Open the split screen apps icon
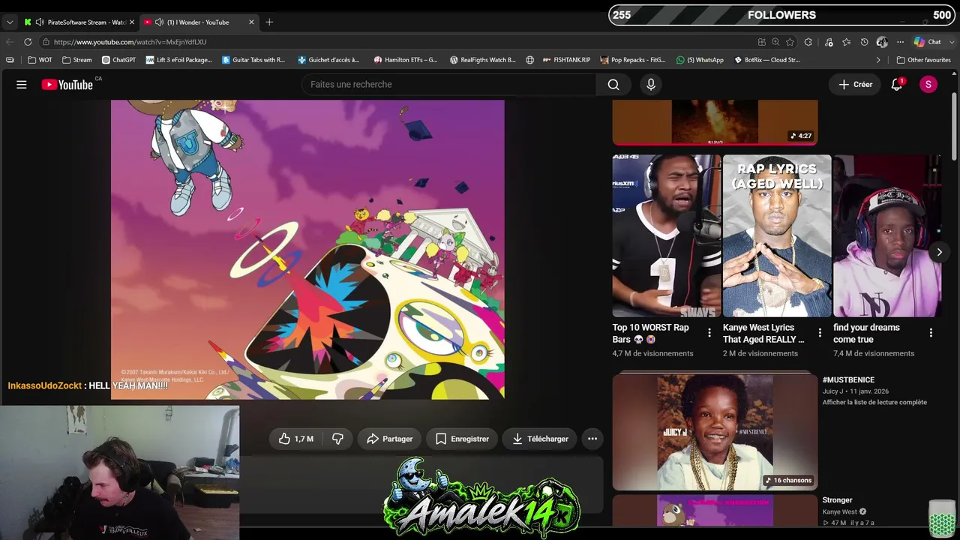This screenshot has width=960, height=540. 761,42
